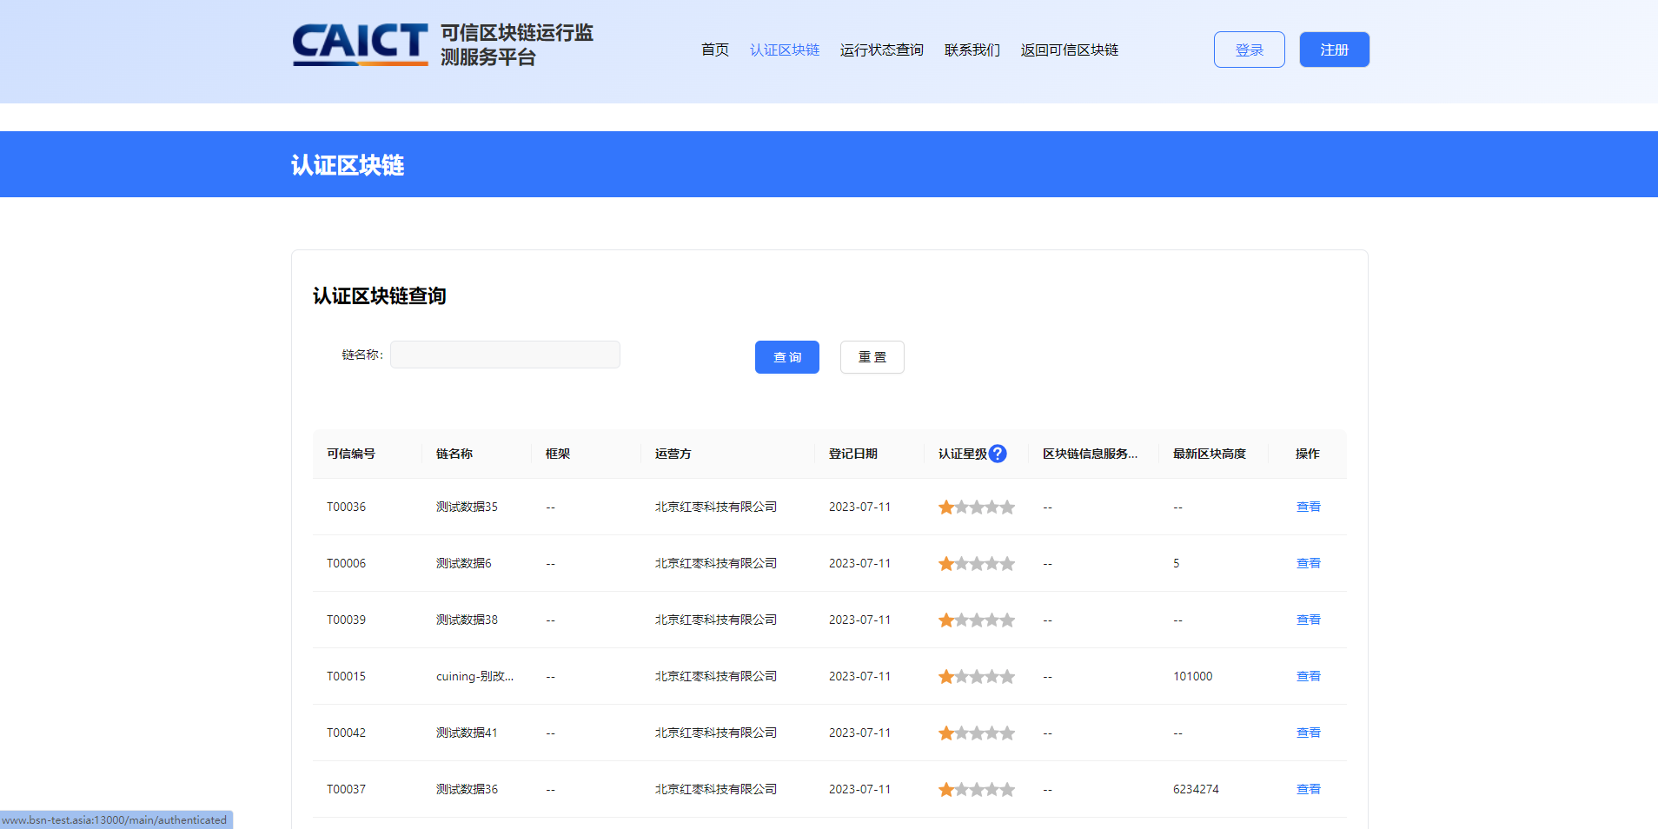
Task: Click star rating of row T00036
Action: 976,507
